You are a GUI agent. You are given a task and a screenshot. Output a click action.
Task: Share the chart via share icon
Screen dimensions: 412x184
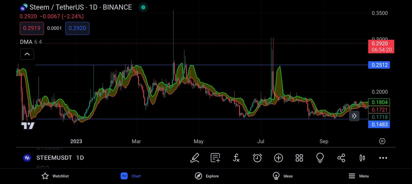(341, 158)
